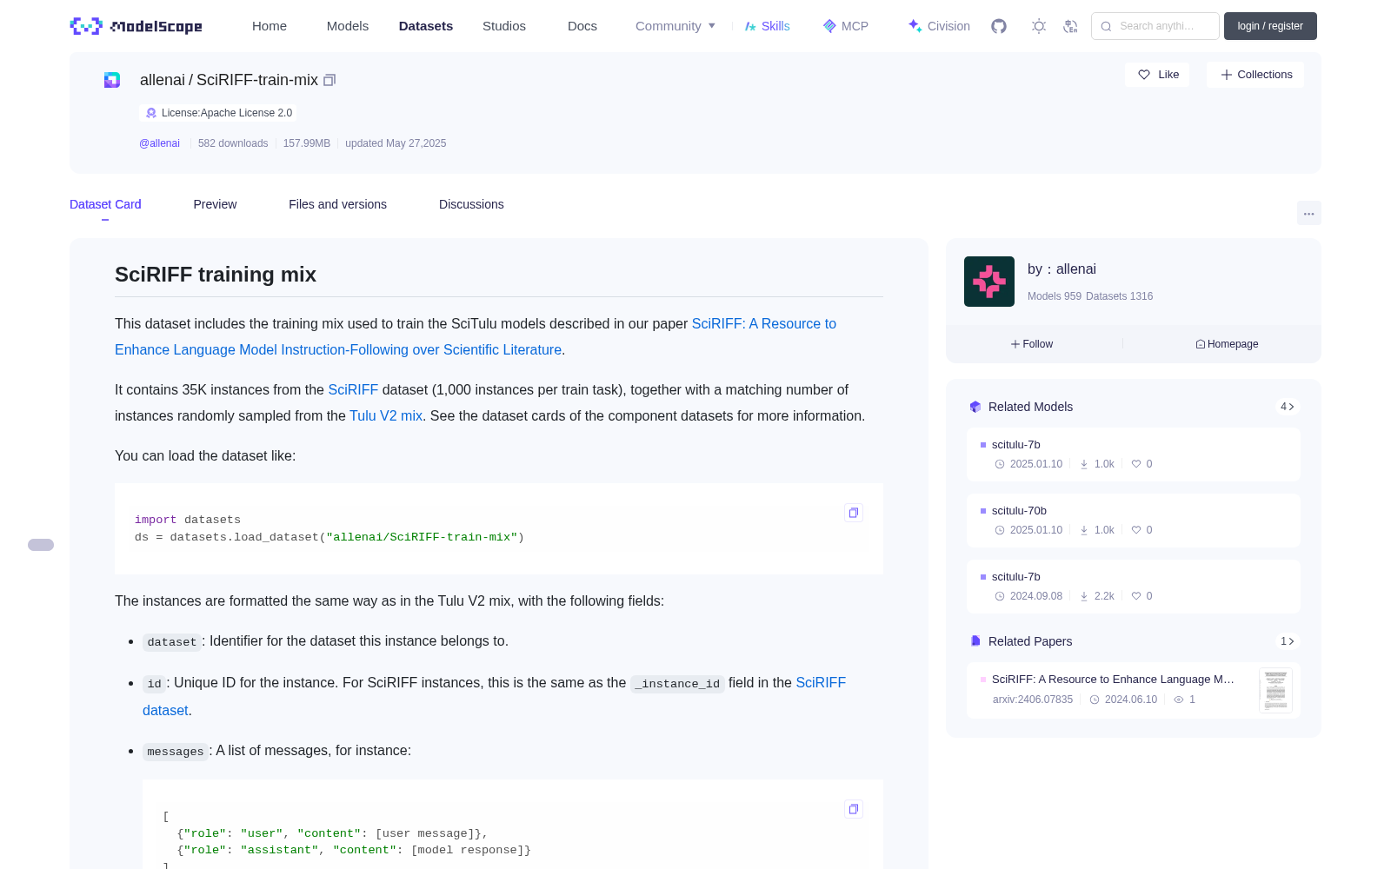Add dataset to Collections
1391x869 pixels.
click(x=1255, y=75)
